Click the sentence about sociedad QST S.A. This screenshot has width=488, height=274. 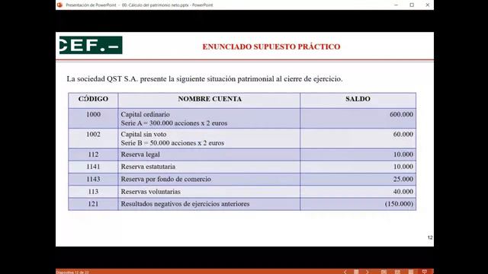pos(204,79)
